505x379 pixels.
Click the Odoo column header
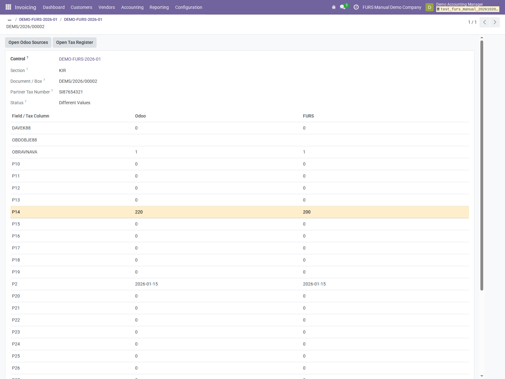pos(140,116)
